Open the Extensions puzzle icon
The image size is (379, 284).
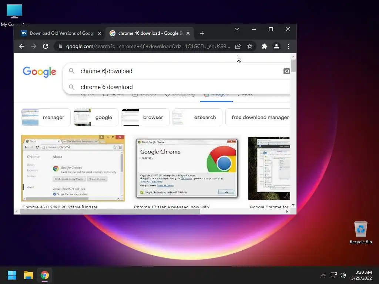click(265, 46)
